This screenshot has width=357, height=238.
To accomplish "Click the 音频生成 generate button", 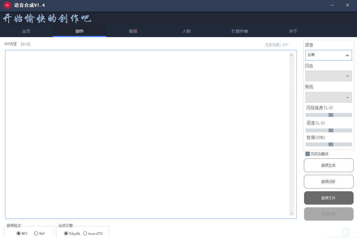I will click(329, 165).
